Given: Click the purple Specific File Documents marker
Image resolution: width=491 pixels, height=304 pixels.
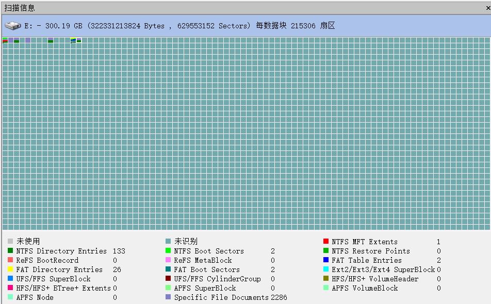Looking at the screenshot, I should coord(168,297).
